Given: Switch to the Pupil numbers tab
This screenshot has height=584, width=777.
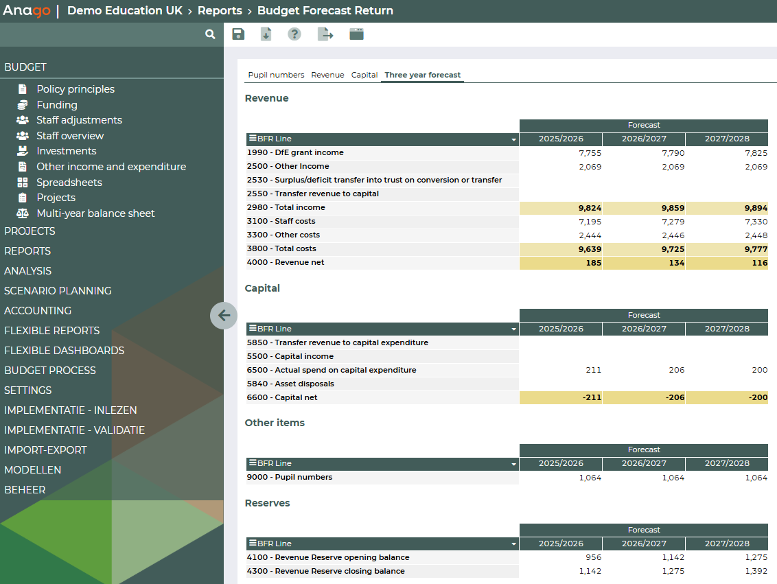Looking at the screenshot, I should pyautogui.click(x=276, y=75).
